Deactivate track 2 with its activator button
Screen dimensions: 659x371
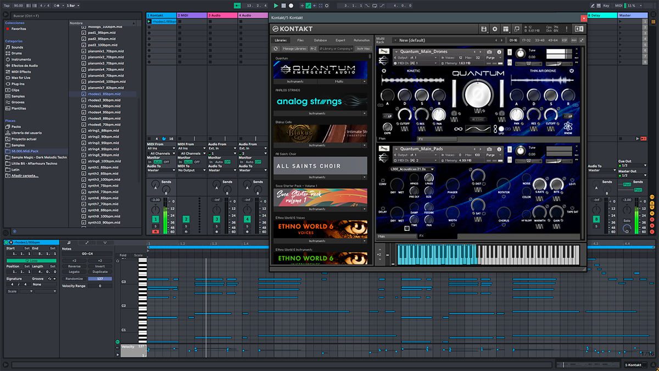pyautogui.click(x=186, y=219)
